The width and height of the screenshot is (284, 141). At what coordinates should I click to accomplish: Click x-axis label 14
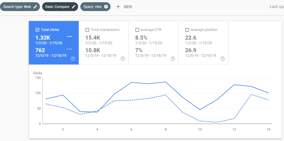pyautogui.click(x=268, y=129)
